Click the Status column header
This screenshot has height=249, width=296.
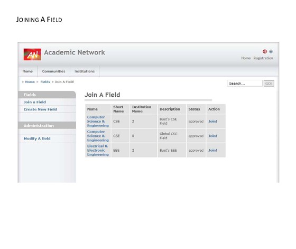[196, 109]
